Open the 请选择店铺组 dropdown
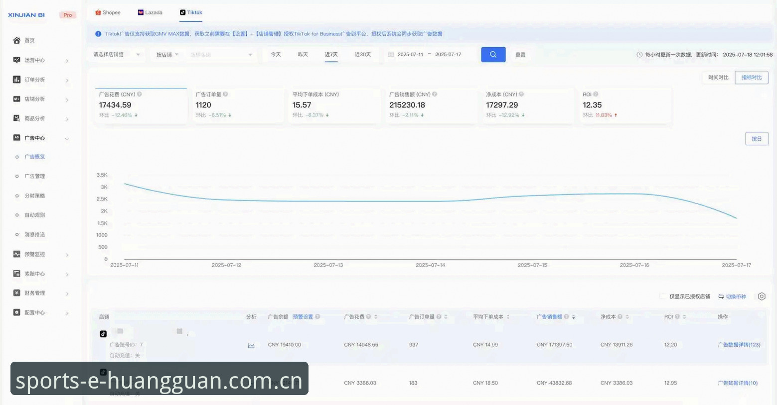The image size is (777, 405). coord(117,55)
